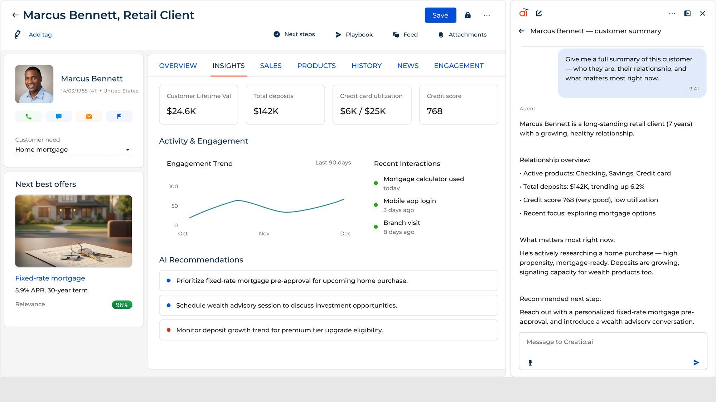Viewport: 716px width, 402px height.
Task: Click the blue flag icon under profile
Action: (119, 116)
